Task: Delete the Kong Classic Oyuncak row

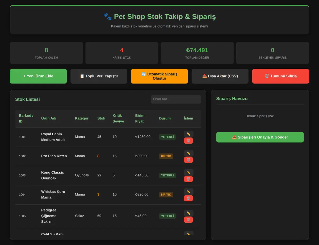Action: 188,179
